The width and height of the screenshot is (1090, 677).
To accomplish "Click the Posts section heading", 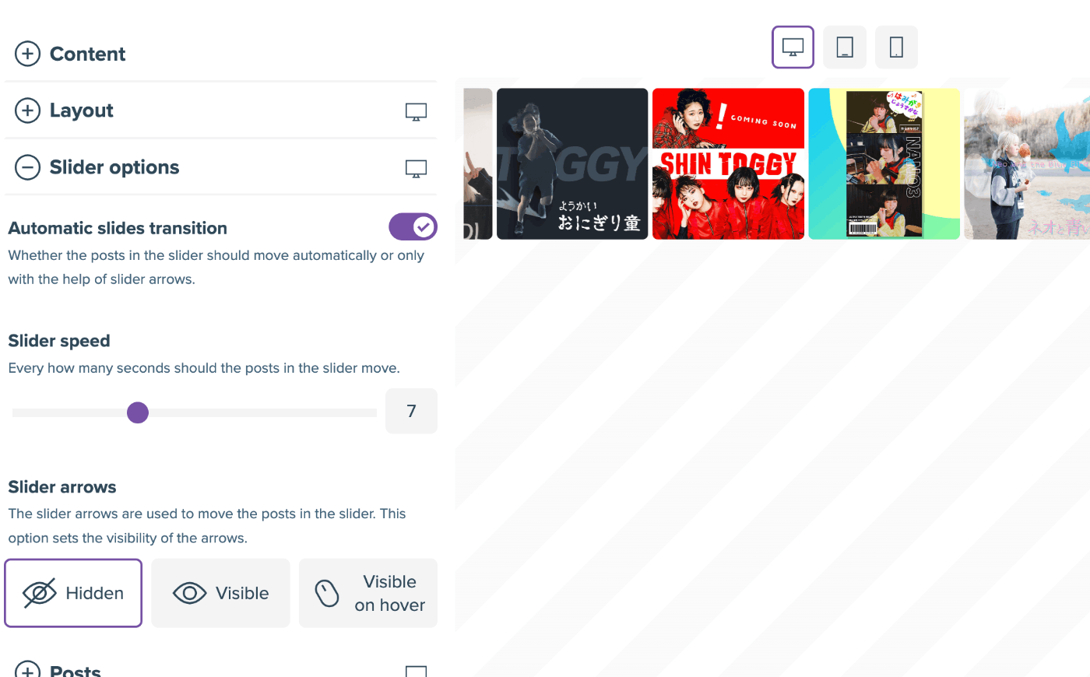I will point(76,671).
